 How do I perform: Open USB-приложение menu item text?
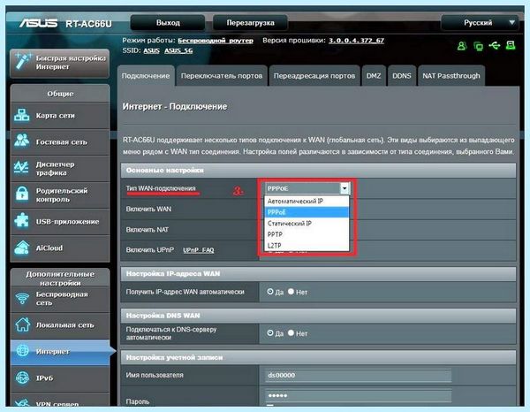pyautogui.click(x=68, y=222)
